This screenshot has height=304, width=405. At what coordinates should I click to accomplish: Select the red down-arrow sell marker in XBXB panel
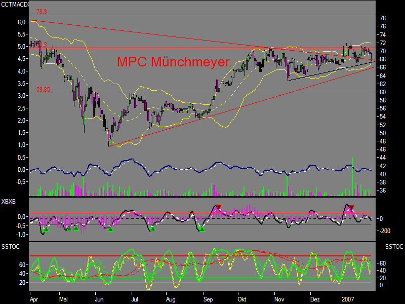click(x=218, y=207)
